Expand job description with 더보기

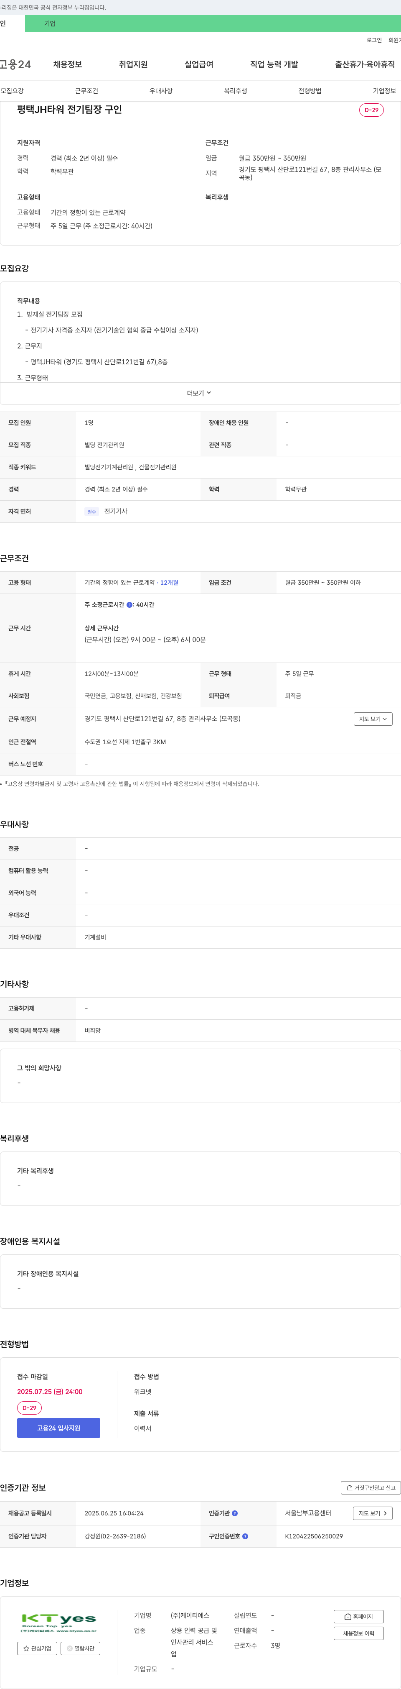[x=199, y=394]
